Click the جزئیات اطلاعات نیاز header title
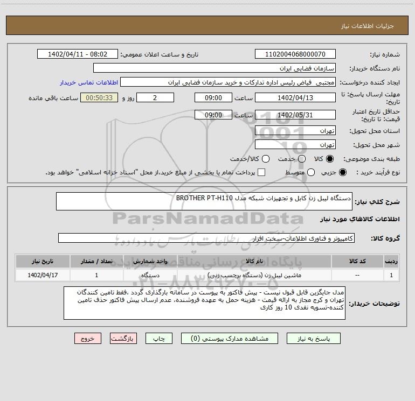Screen dimensions: 415x401 click(368, 26)
